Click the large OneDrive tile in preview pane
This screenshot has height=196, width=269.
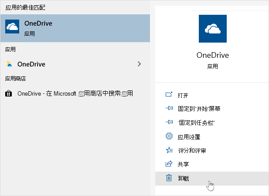[x=213, y=29]
